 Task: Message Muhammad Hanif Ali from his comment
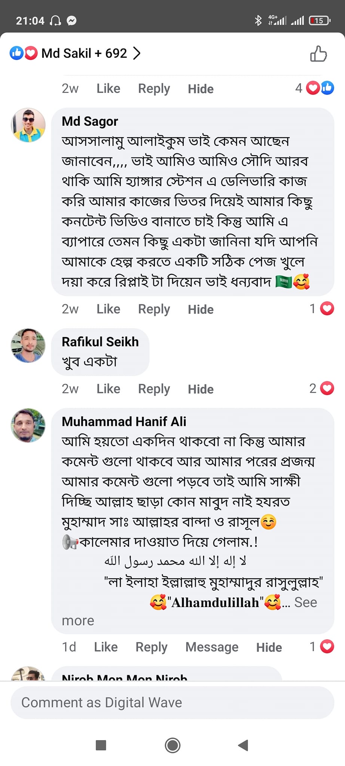[212, 647]
